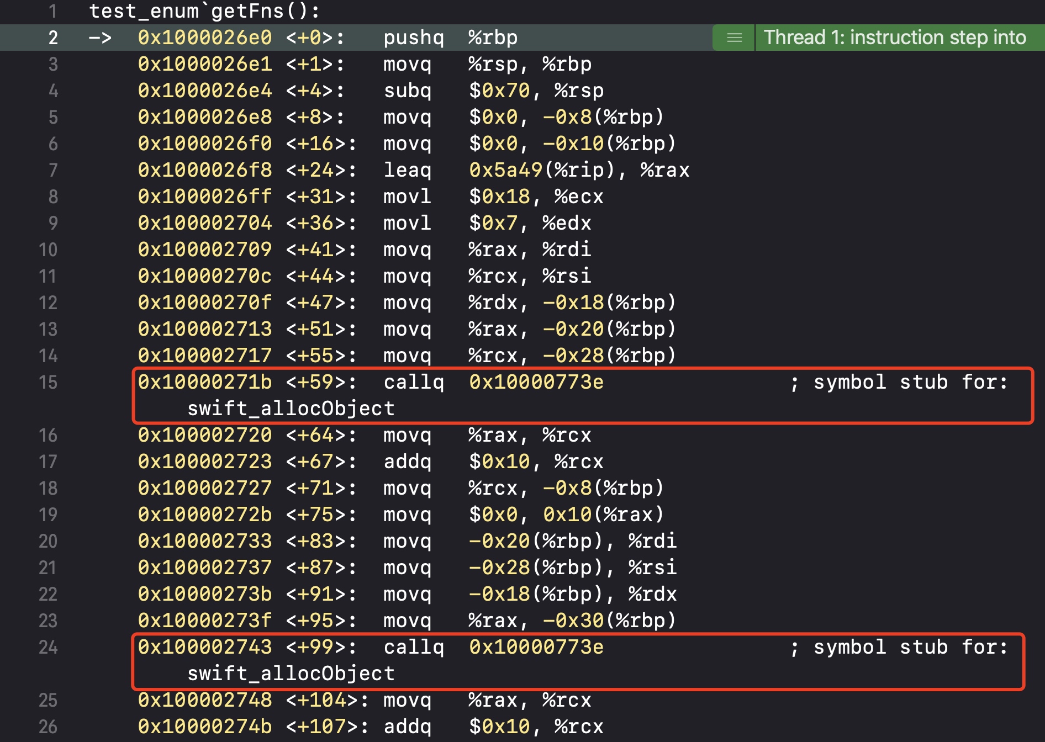Click operand $0x0, -0x10(%rbp)
Image resolution: width=1045 pixels, height=742 pixels.
[x=573, y=144]
